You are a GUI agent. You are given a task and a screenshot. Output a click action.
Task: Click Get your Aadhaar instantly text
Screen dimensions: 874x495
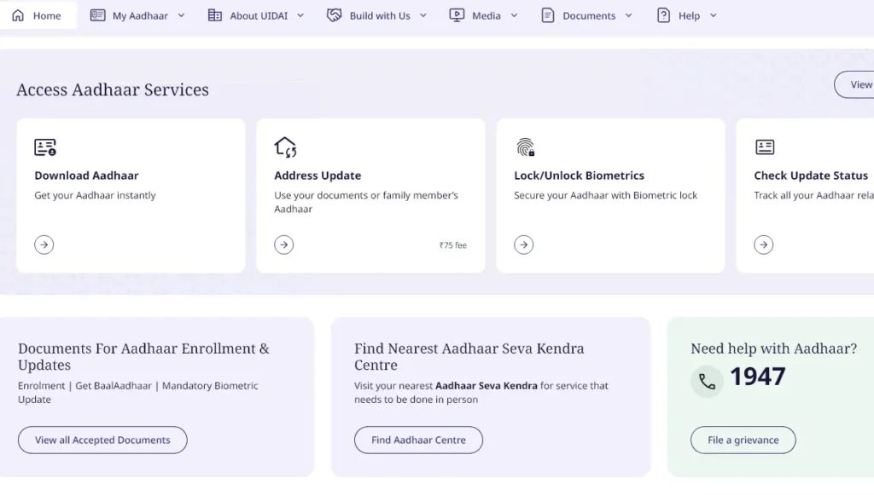(x=96, y=195)
